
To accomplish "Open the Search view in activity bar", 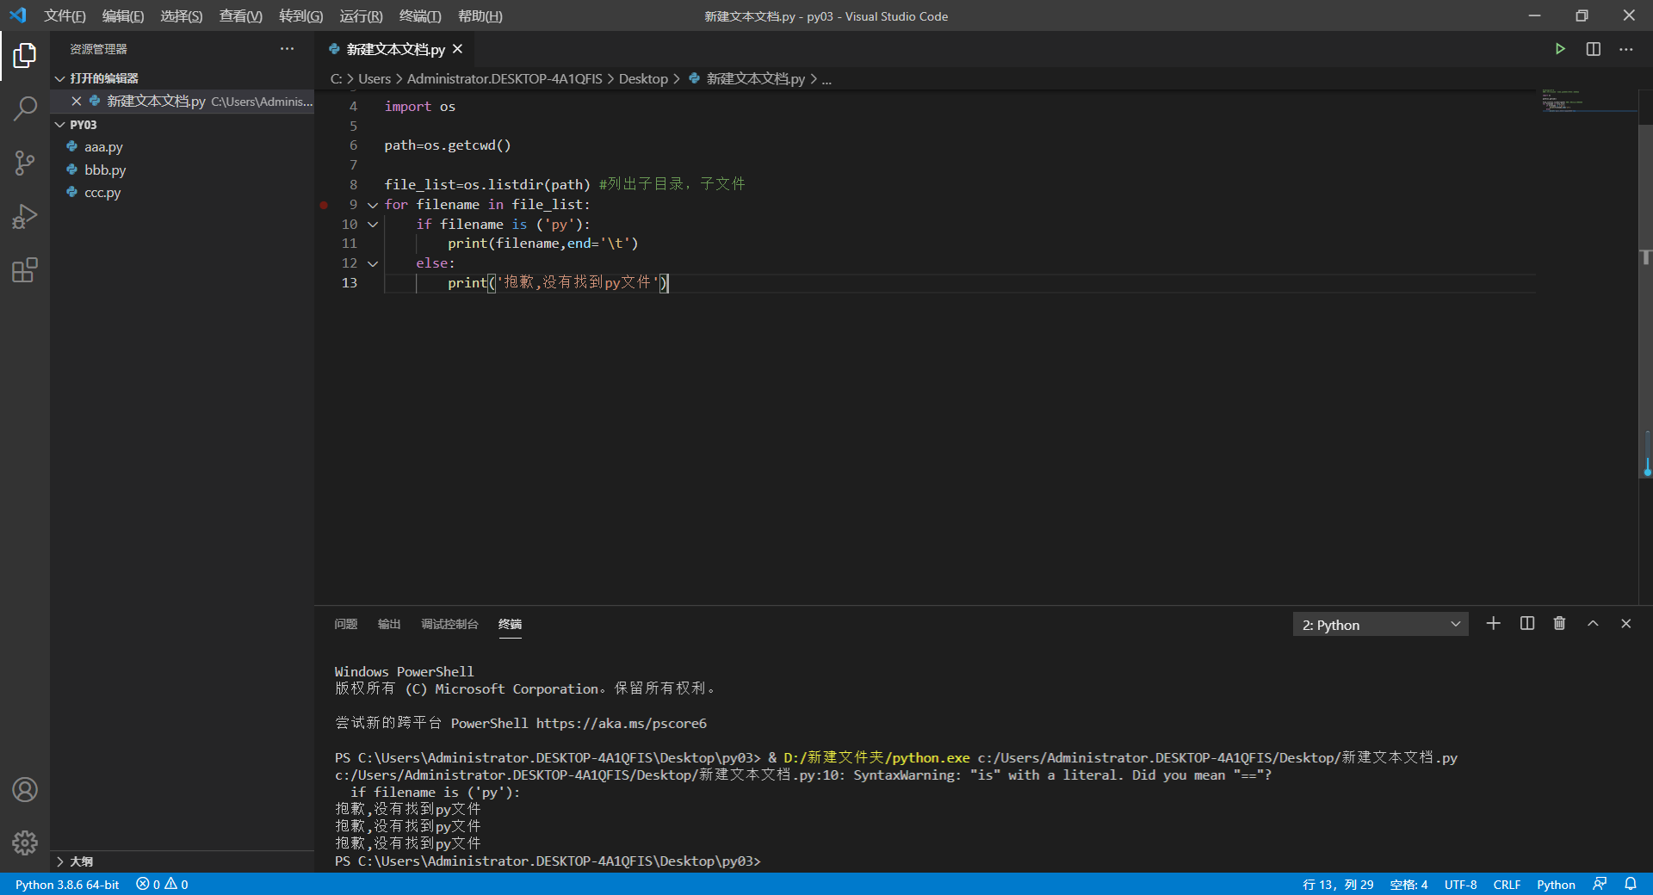I will tap(25, 108).
